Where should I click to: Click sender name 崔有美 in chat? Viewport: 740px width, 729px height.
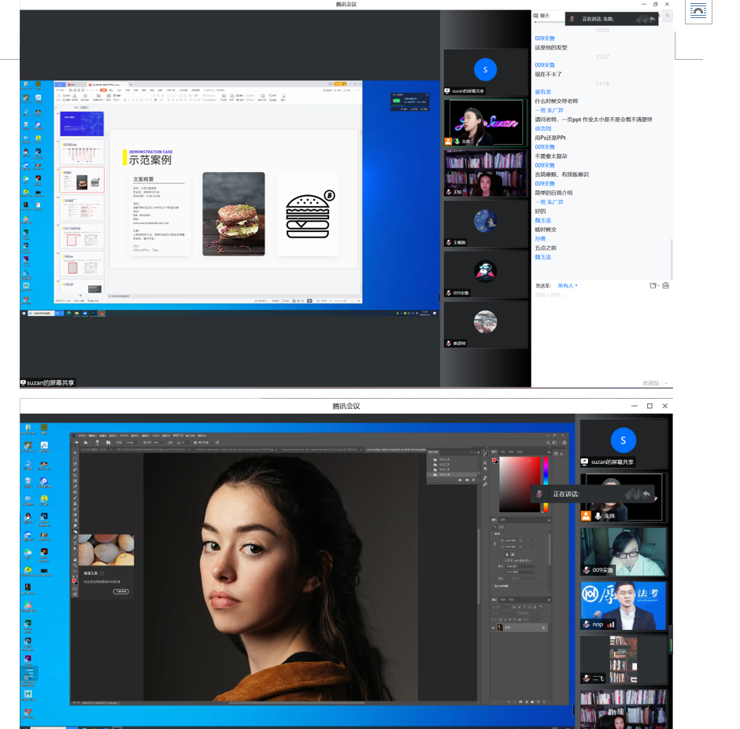coord(543,92)
